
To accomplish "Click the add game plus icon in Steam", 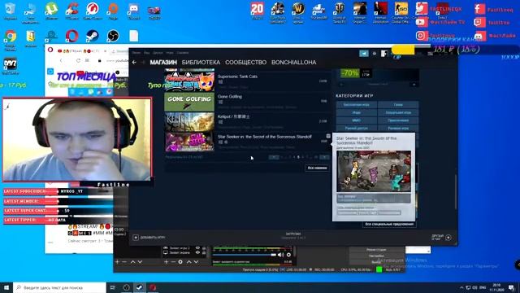I will (136, 238).
